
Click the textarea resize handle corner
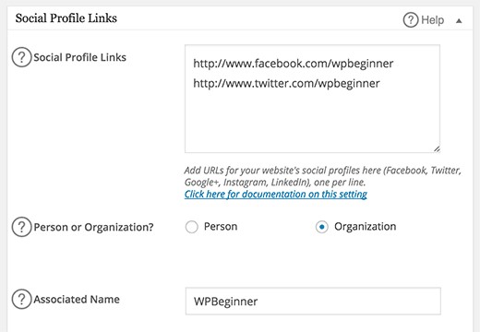point(437,149)
